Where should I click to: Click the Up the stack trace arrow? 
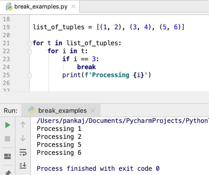(x=23, y=125)
